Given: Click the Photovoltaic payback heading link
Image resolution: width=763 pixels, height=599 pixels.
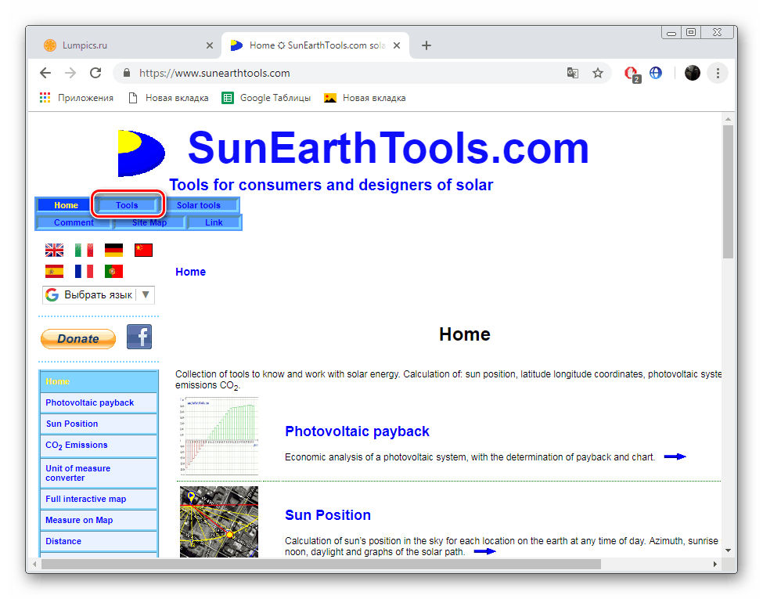Looking at the screenshot, I should tap(357, 431).
